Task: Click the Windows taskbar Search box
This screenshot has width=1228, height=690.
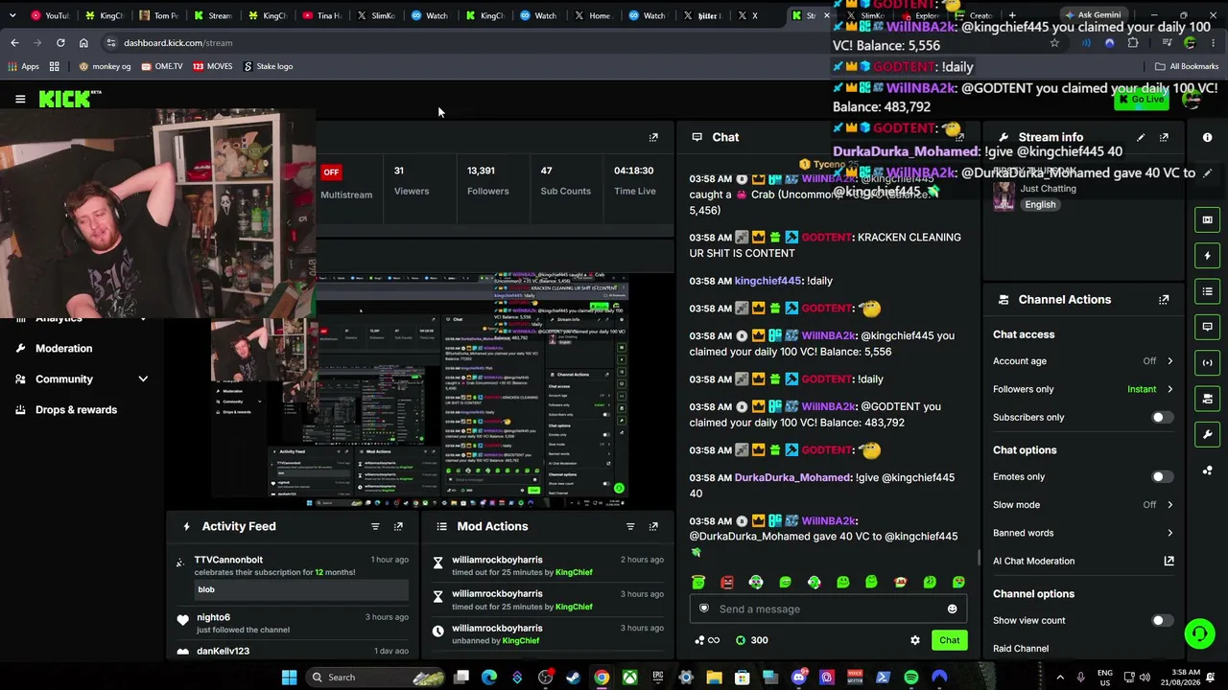Action: coord(376,678)
